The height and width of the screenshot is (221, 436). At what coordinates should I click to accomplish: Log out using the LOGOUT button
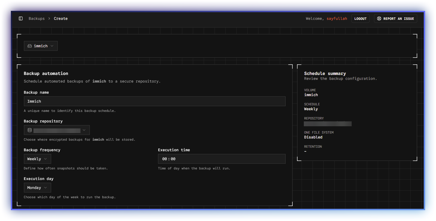tap(360, 18)
